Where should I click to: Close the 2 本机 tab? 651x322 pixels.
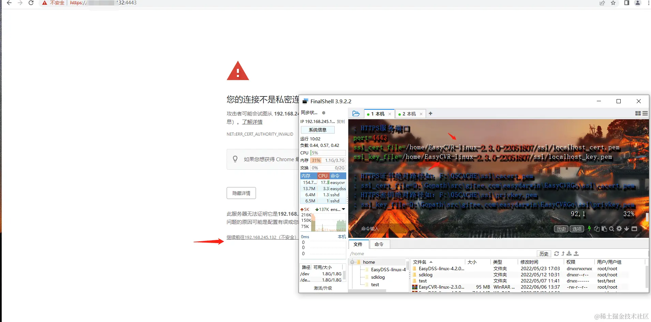click(x=421, y=114)
